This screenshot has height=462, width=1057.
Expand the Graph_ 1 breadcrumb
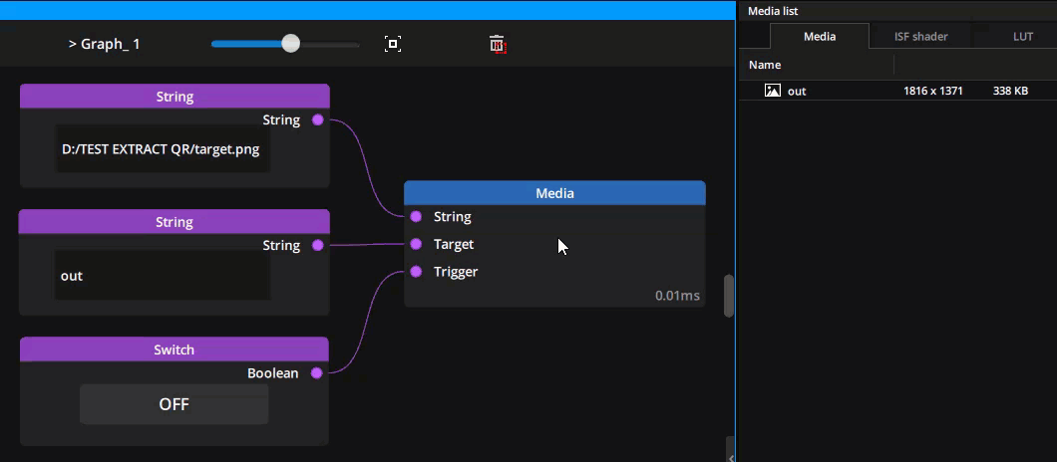pos(104,44)
